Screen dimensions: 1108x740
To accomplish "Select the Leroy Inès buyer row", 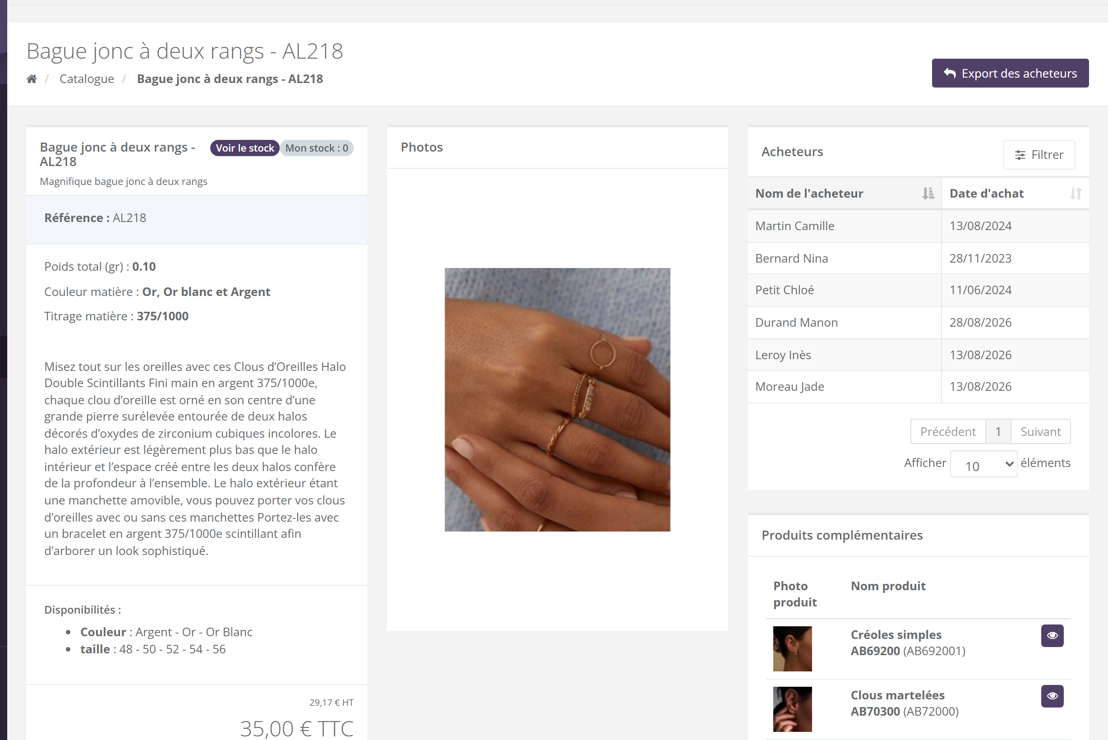I will point(918,354).
